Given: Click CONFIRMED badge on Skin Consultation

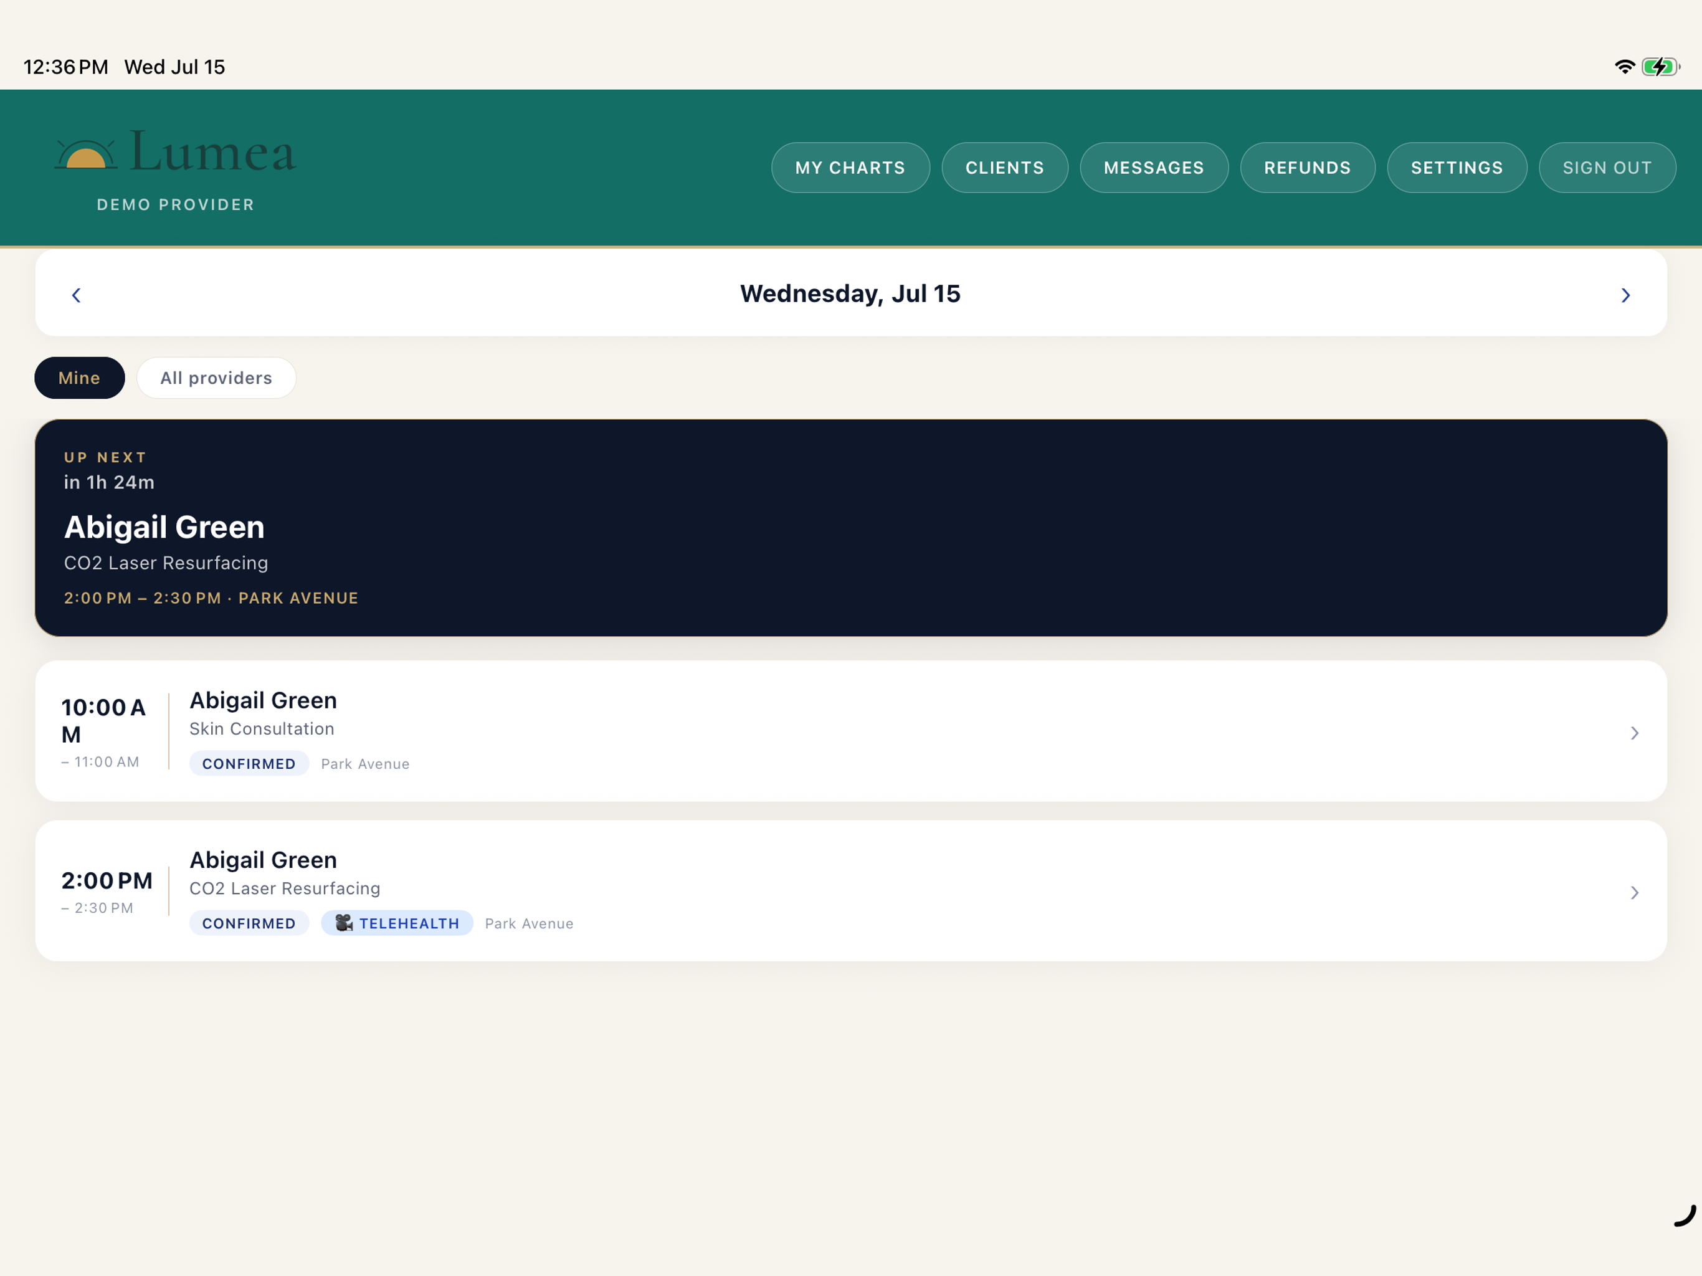Looking at the screenshot, I should [x=249, y=763].
